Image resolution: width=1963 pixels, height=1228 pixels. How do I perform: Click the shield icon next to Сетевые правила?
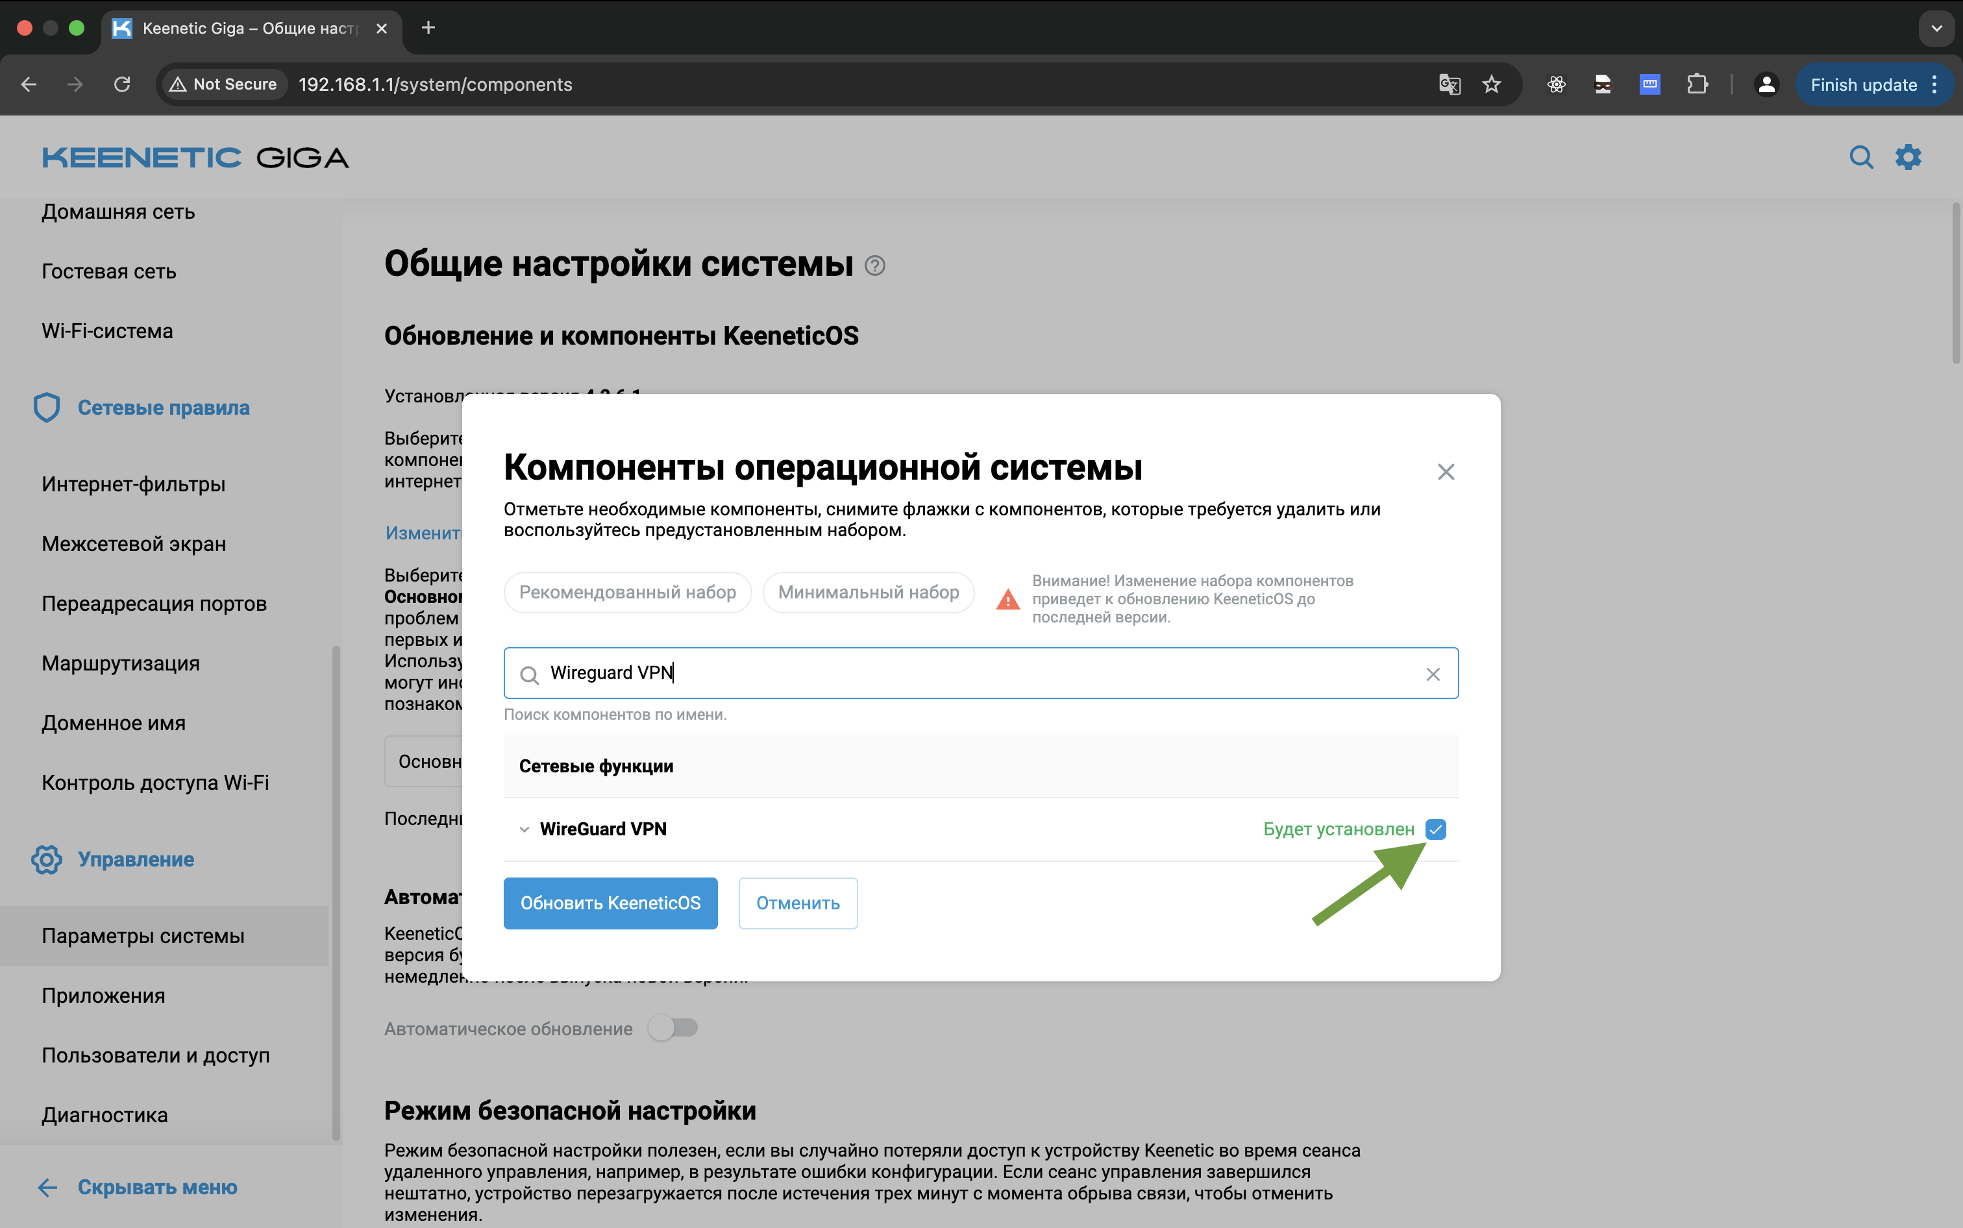[x=46, y=407]
